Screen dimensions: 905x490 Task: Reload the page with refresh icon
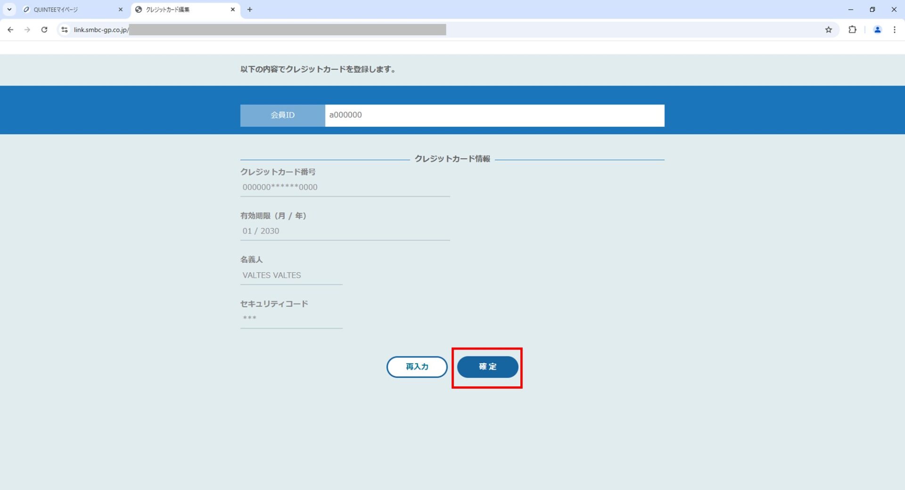click(x=44, y=30)
